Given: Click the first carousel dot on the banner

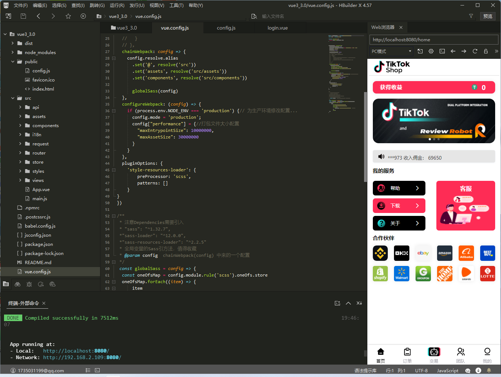Looking at the screenshot, I should pos(429,139).
